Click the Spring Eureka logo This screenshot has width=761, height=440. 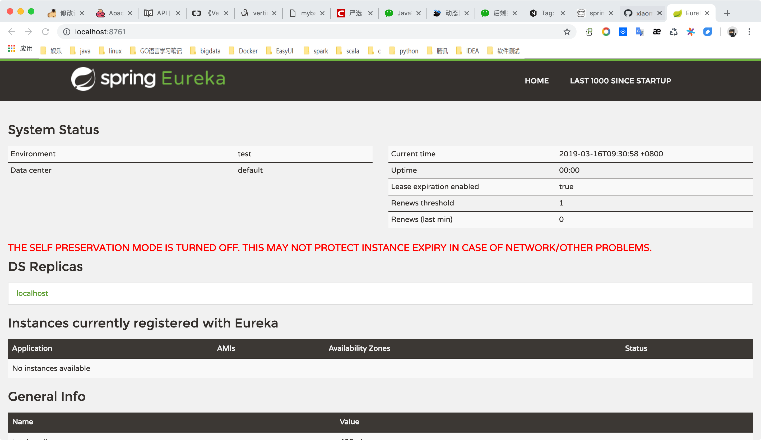point(148,79)
